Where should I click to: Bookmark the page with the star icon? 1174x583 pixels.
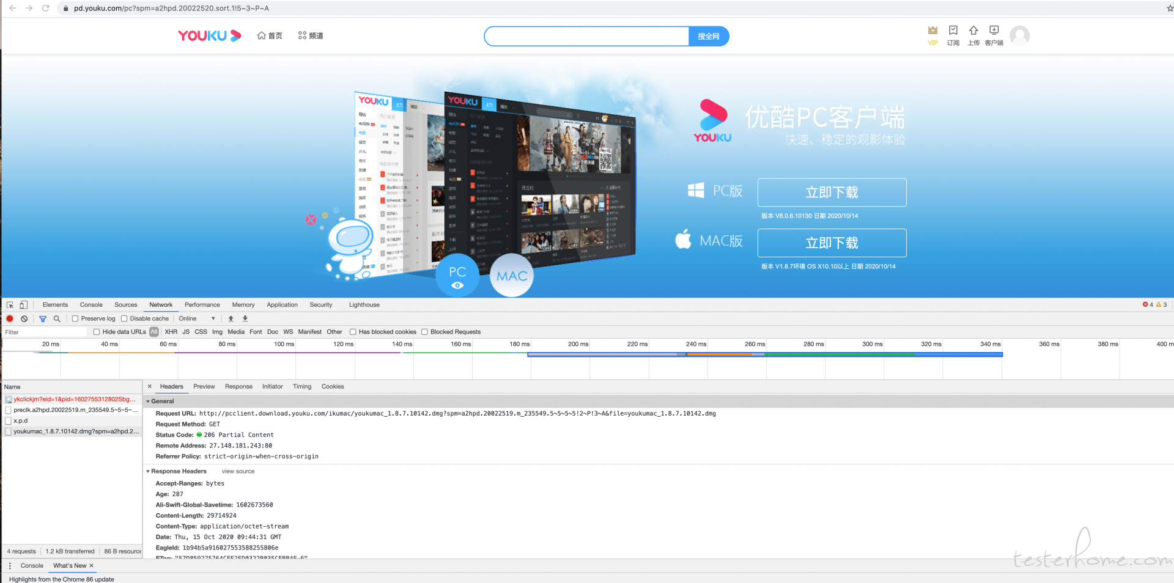pos(1169,8)
